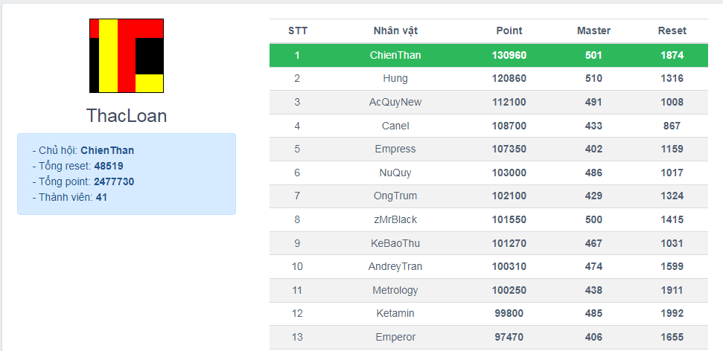The width and height of the screenshot is (723, 351).
Task: Select the Emperor character name
Action: click(x=395, y=337)
